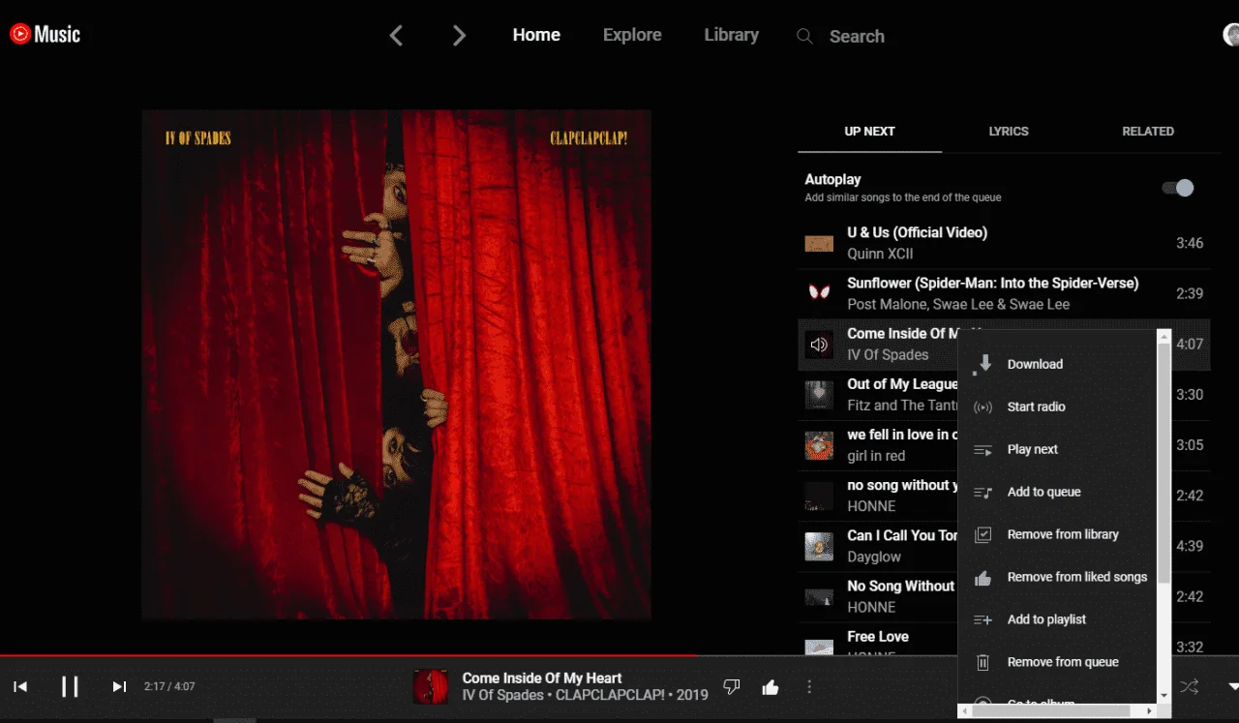Choose Remove from library menu entry
Screen dimensions: 1239x723
(x=1063, y=534)
